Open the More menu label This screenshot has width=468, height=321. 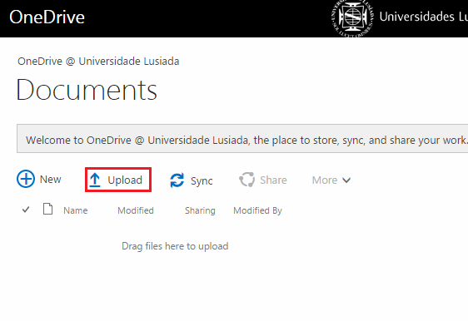pos(325,180)
